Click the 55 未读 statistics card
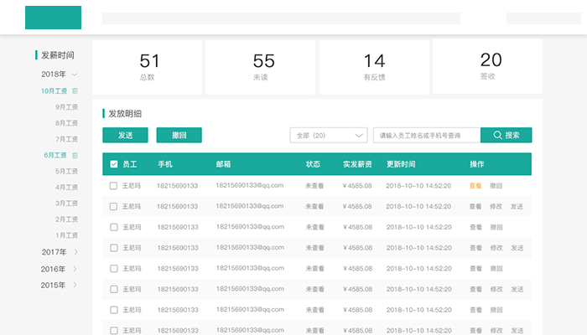587x335 pixels. 260,67
